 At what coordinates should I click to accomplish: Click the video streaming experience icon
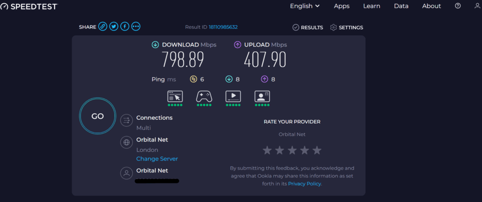[233, 96]
